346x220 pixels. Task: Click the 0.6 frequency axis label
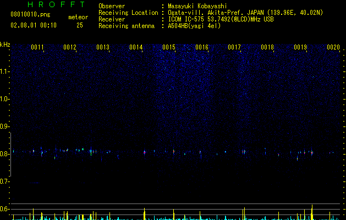point(4,209)
